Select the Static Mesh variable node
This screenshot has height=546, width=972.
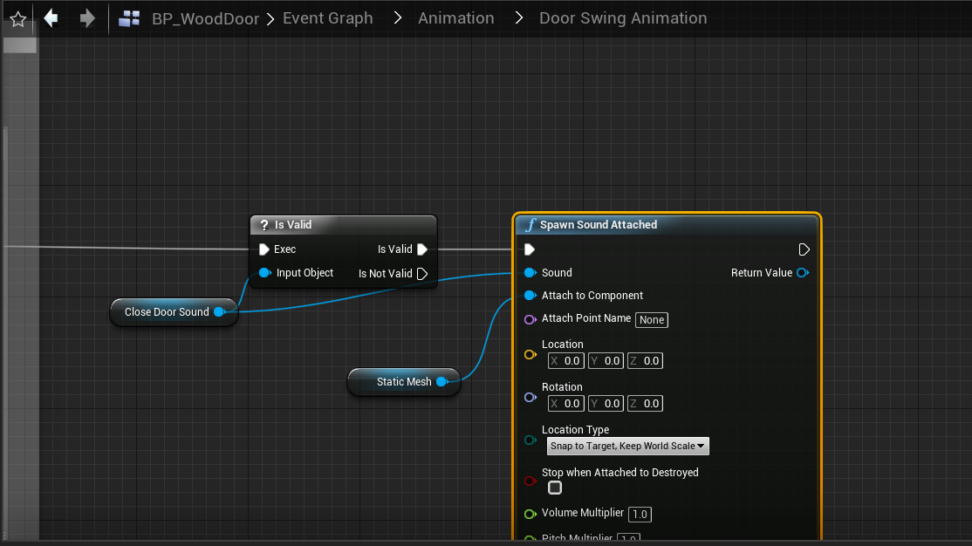coord(403,382)
